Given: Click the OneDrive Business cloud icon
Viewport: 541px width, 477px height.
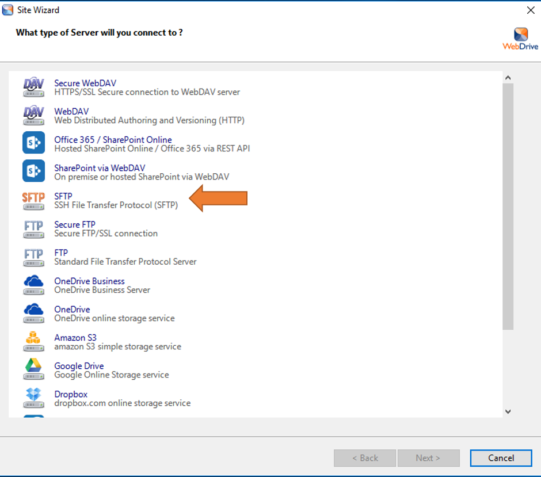Looking at the screenshot, I should [33, 285].
